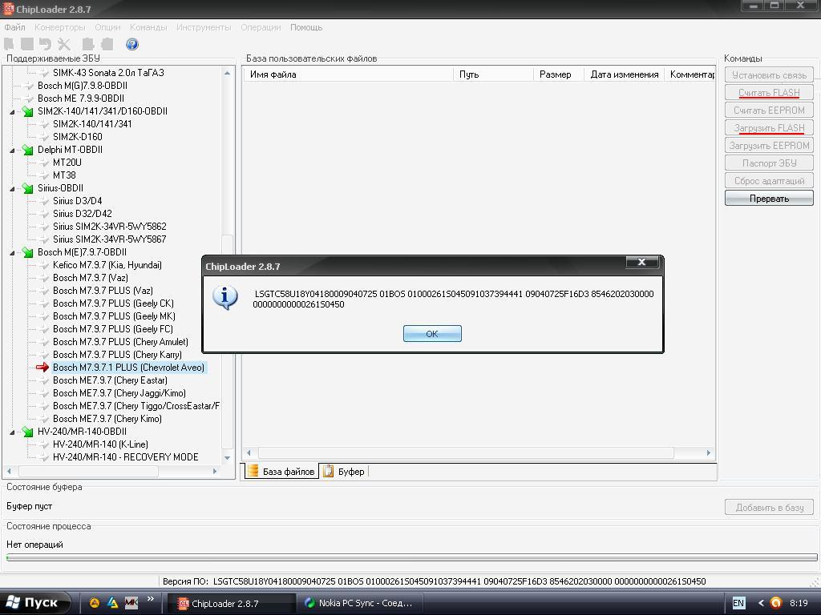
Task: Click the Прервать button
Action: click(x=769, y=199)
